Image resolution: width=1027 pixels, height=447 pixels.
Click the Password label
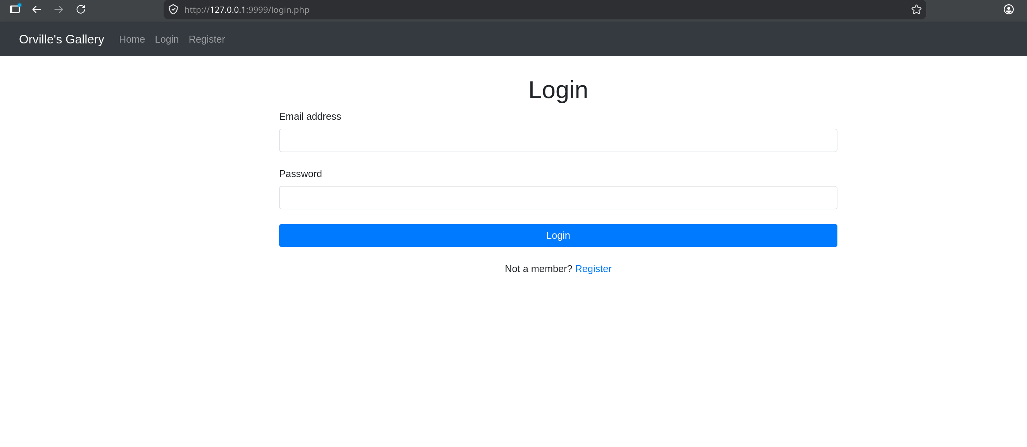click(x=300, y=174)
